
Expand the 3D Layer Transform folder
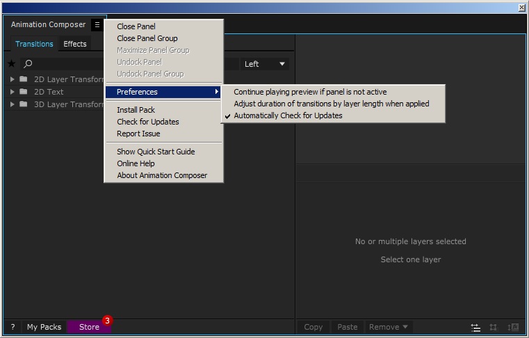click(x=12, y=104)
